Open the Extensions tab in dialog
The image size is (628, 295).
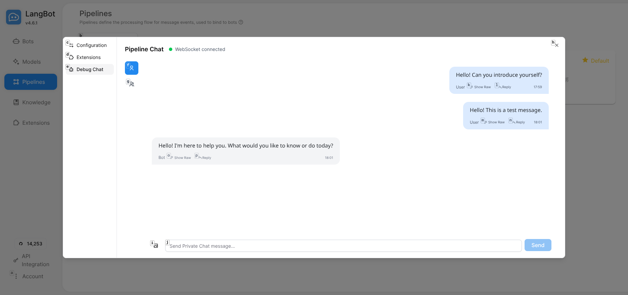pyautogui.click(x=88, y=57)
